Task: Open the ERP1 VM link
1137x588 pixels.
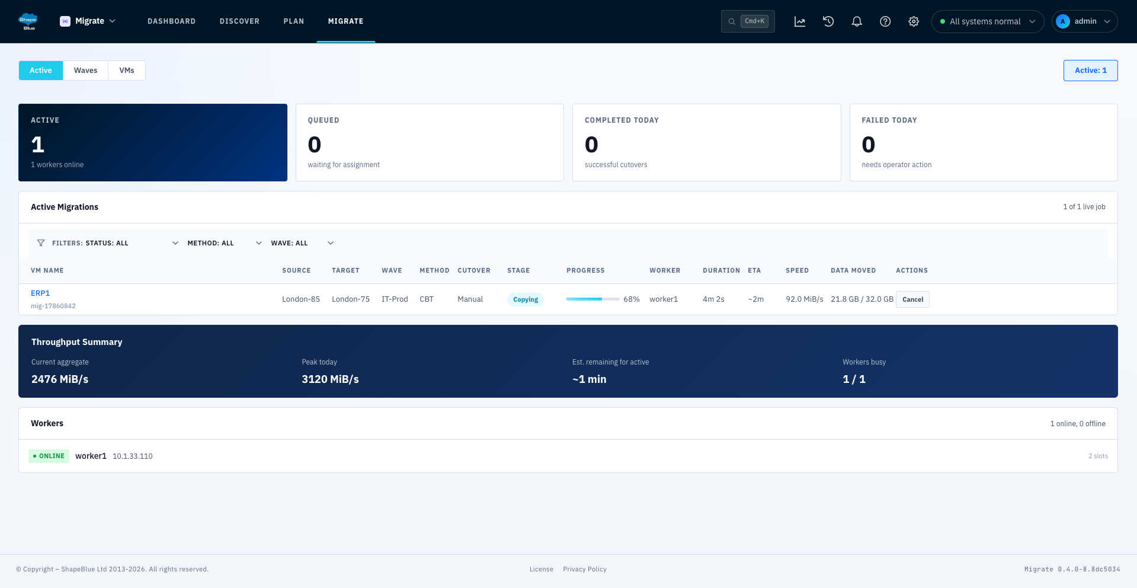Action: pos(40,293)
